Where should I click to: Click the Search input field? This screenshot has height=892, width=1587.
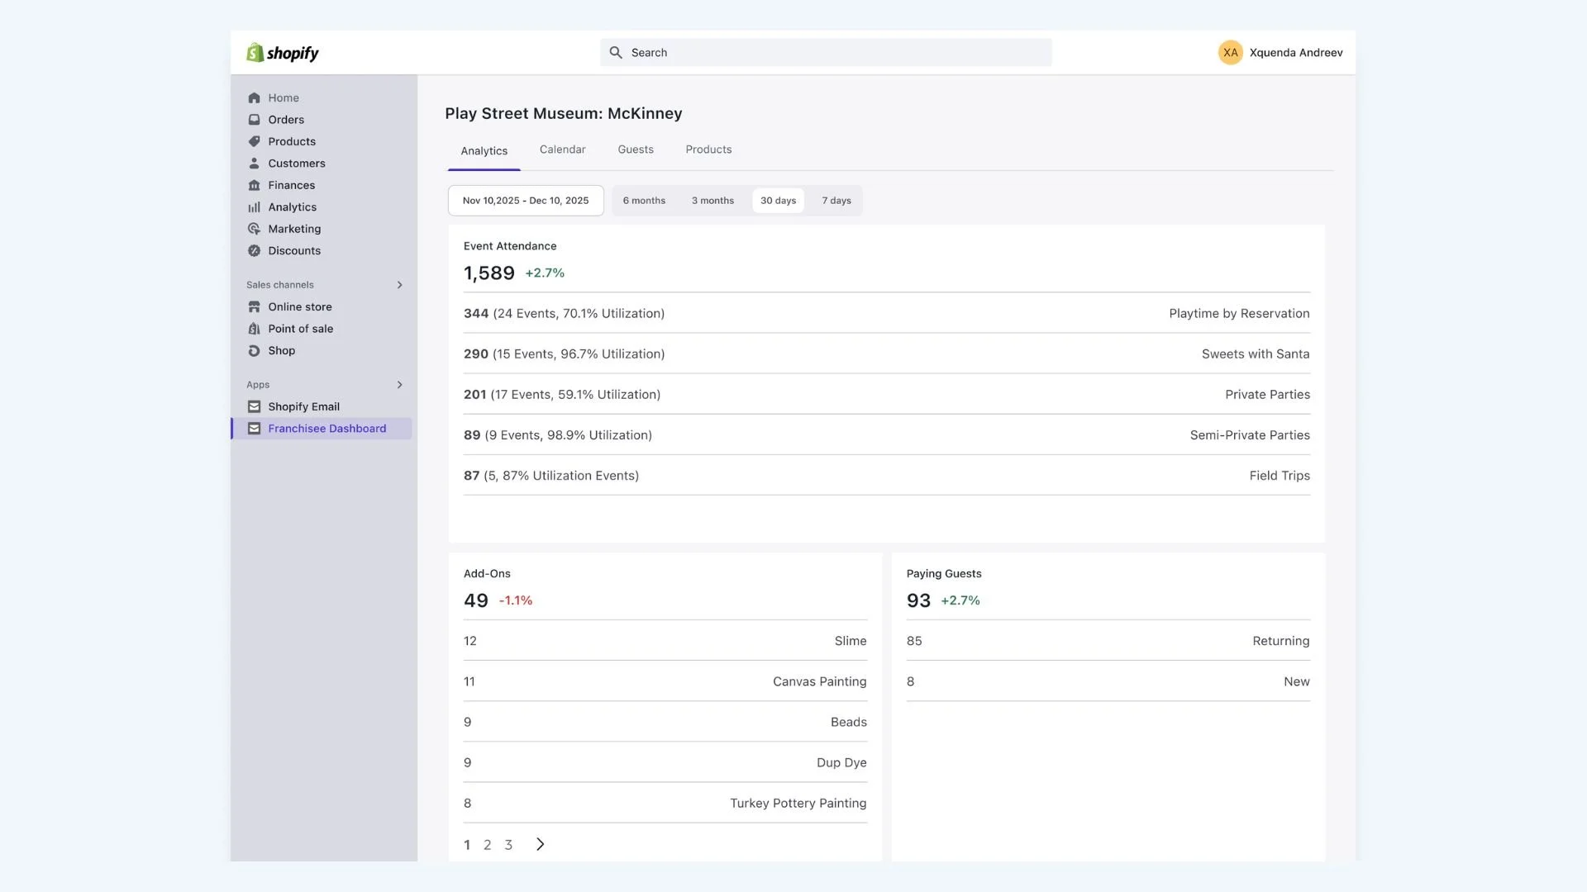tap(827, 53)
